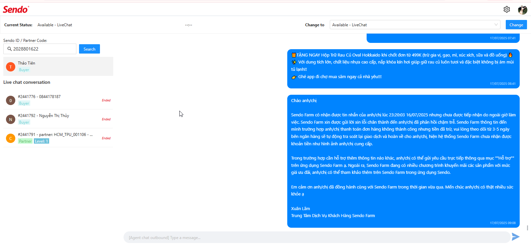Send message with the paper plane icon
The height and width of the screenshot is (246, 531).
coord(515,237)
